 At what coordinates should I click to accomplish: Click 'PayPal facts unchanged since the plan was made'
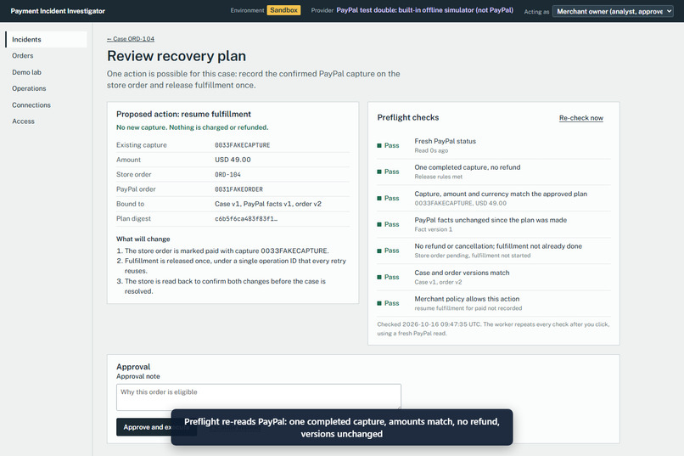point(491,220)
